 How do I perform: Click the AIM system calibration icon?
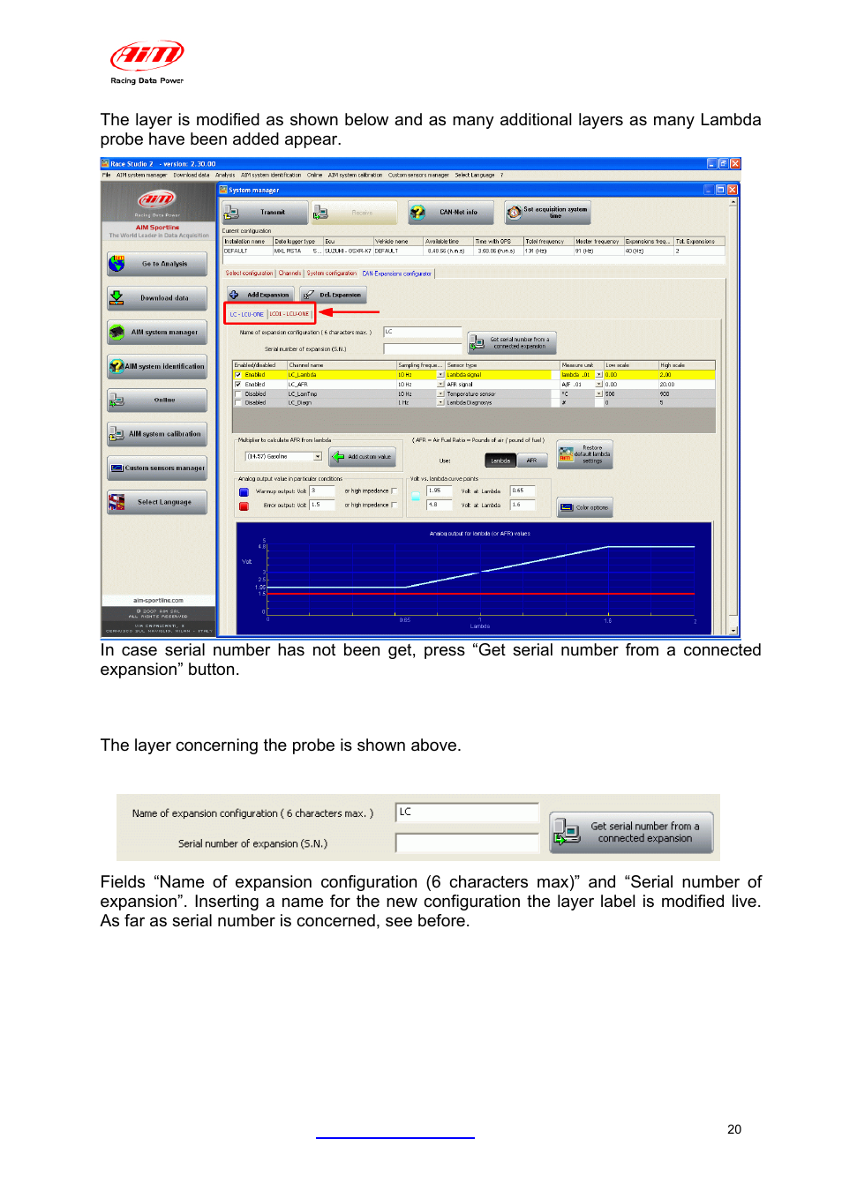(x=117, y=434)
